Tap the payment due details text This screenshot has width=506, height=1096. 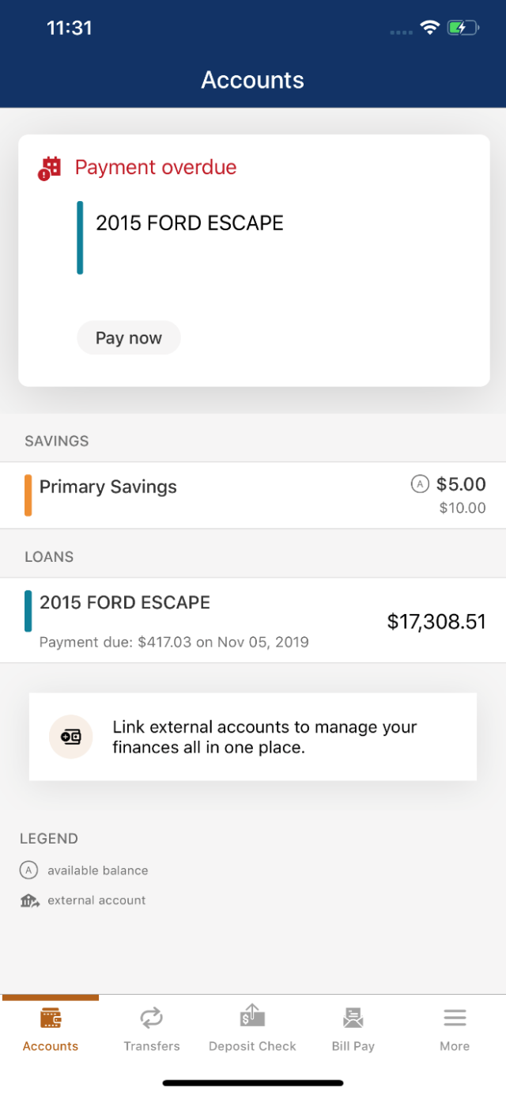[x=174, y=642]
